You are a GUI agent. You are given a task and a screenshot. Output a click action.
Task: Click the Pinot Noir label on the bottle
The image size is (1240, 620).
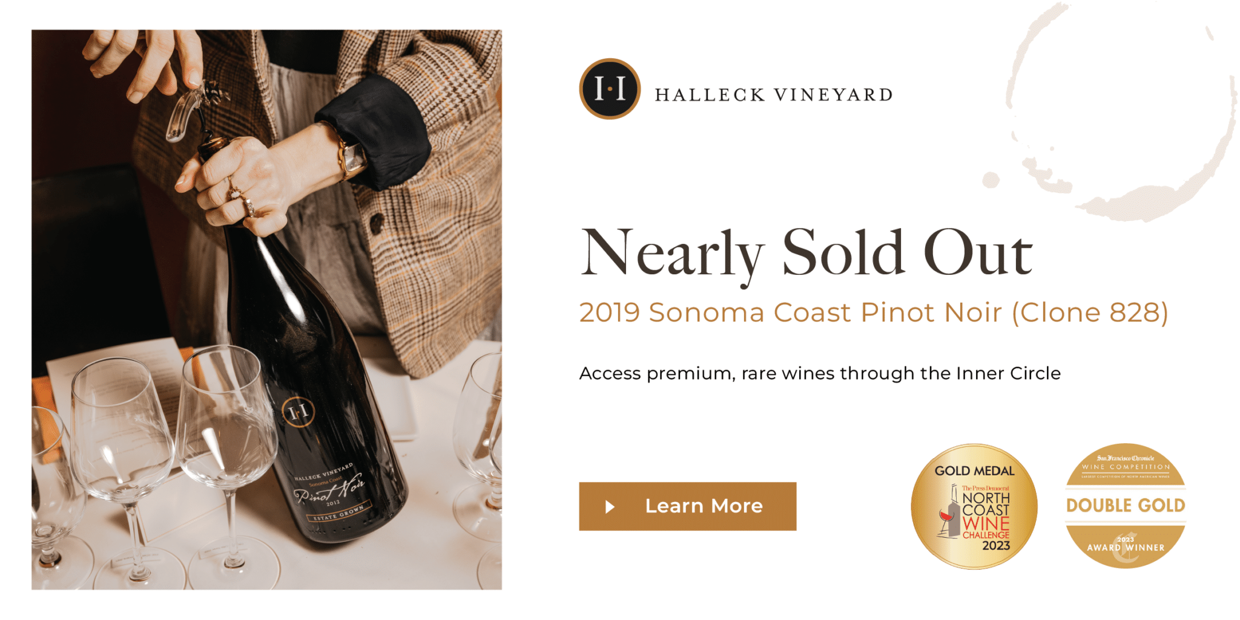[x=330, y=490]
